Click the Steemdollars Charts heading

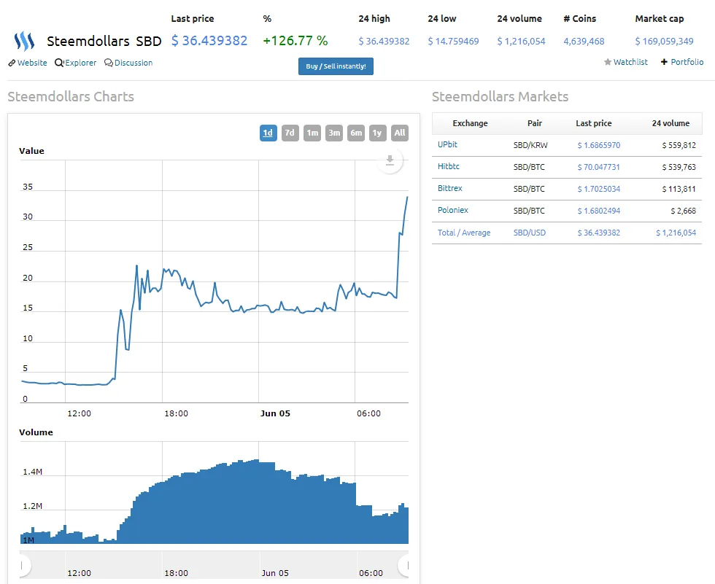pos(71,96)
